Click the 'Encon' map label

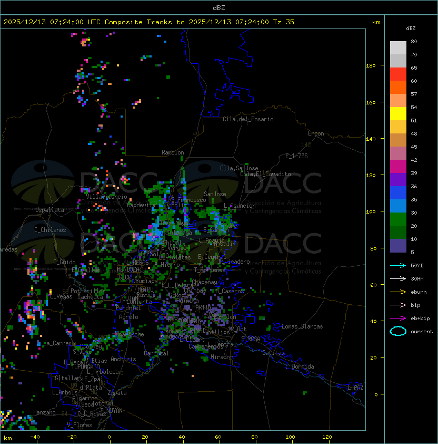click(x=316, y=133)
